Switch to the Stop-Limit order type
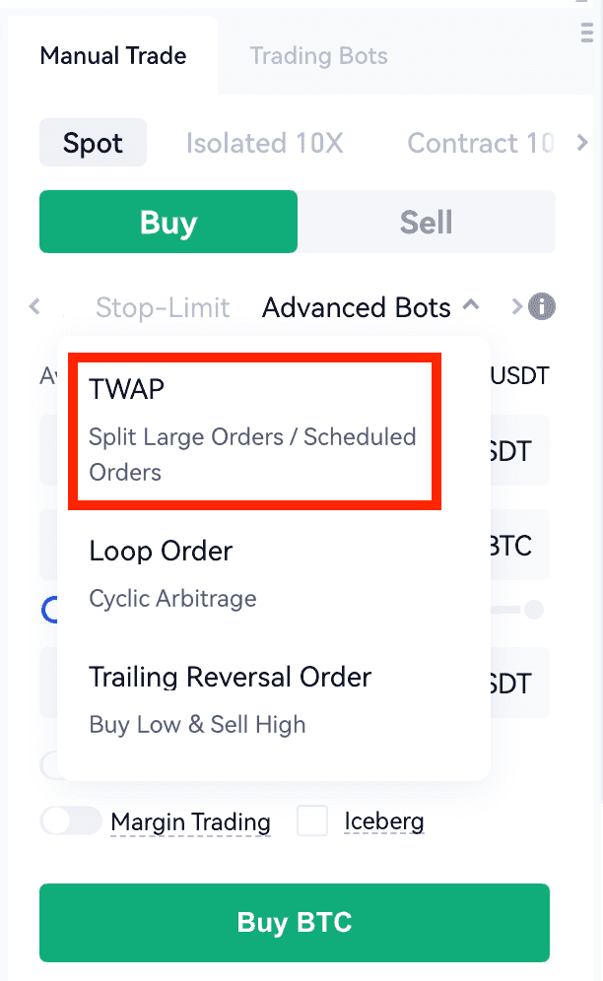This screenshot has height=981, width=603. (x=163, y=307)
